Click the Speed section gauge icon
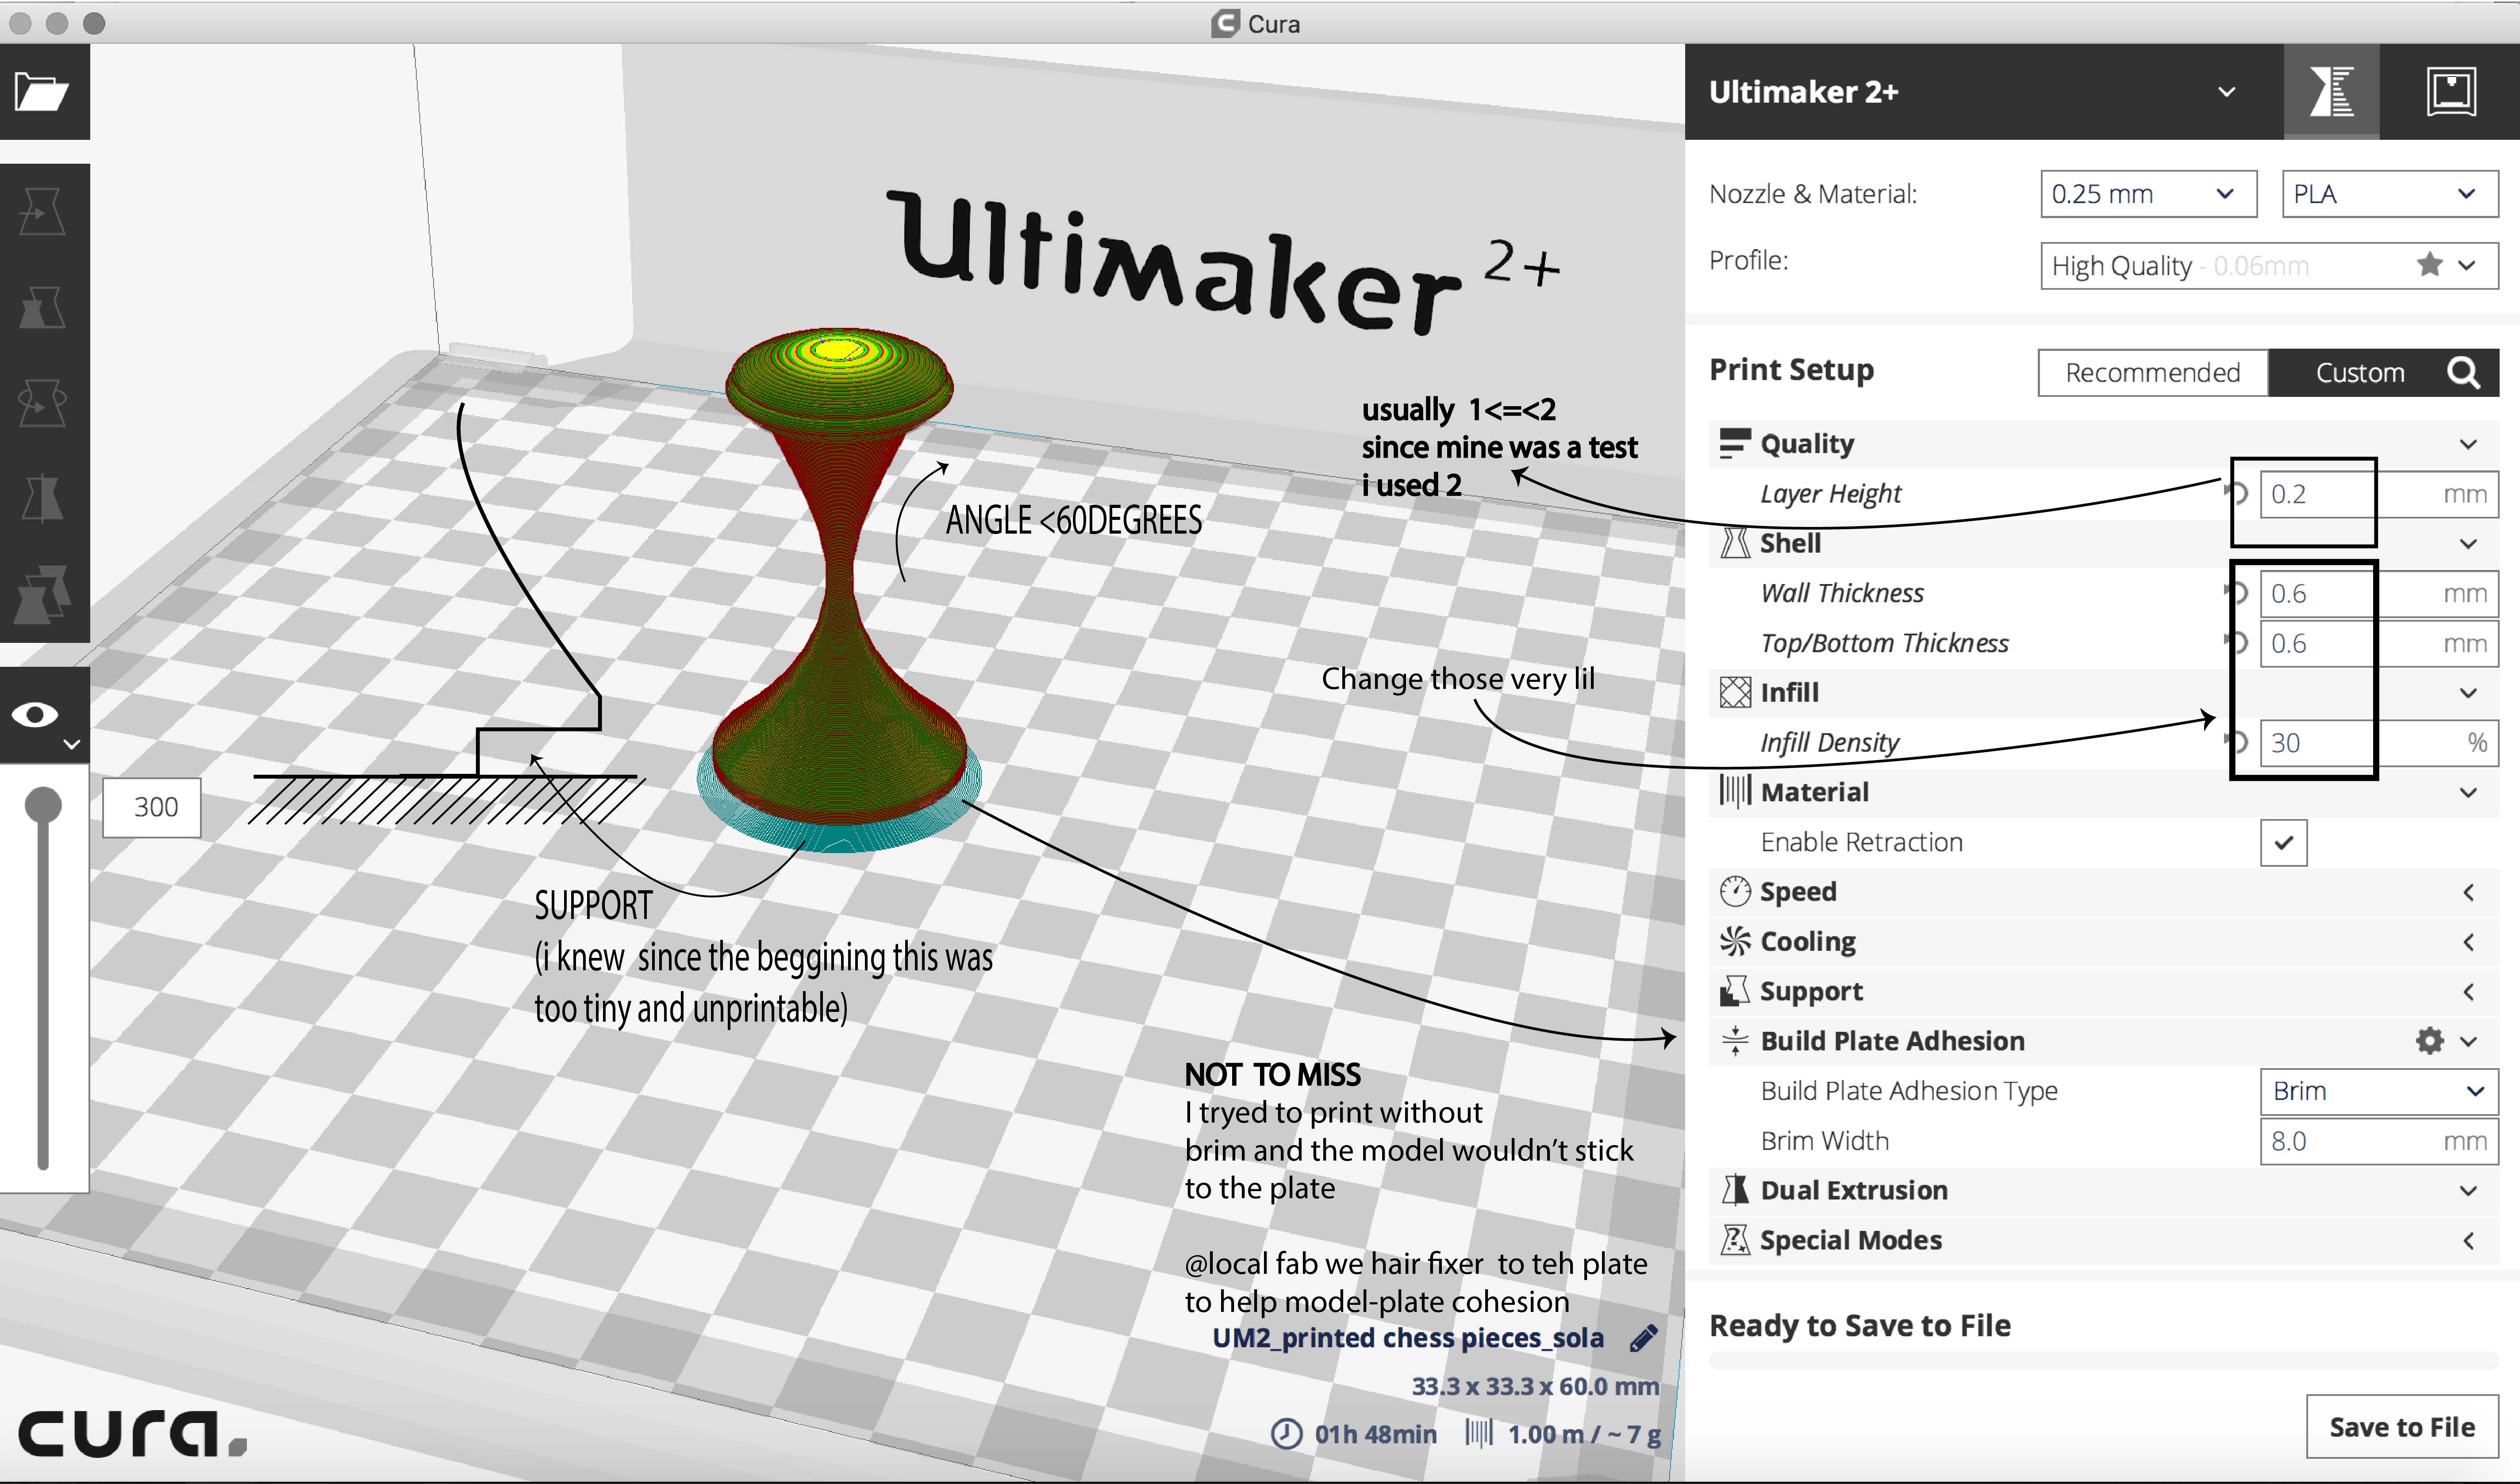 [1735, 891]
